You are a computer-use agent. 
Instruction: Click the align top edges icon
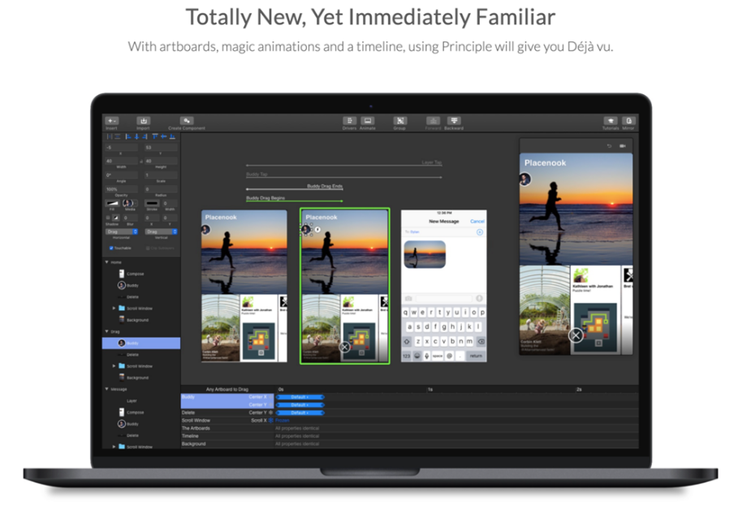pyautogui.click(x=155, y=136)
